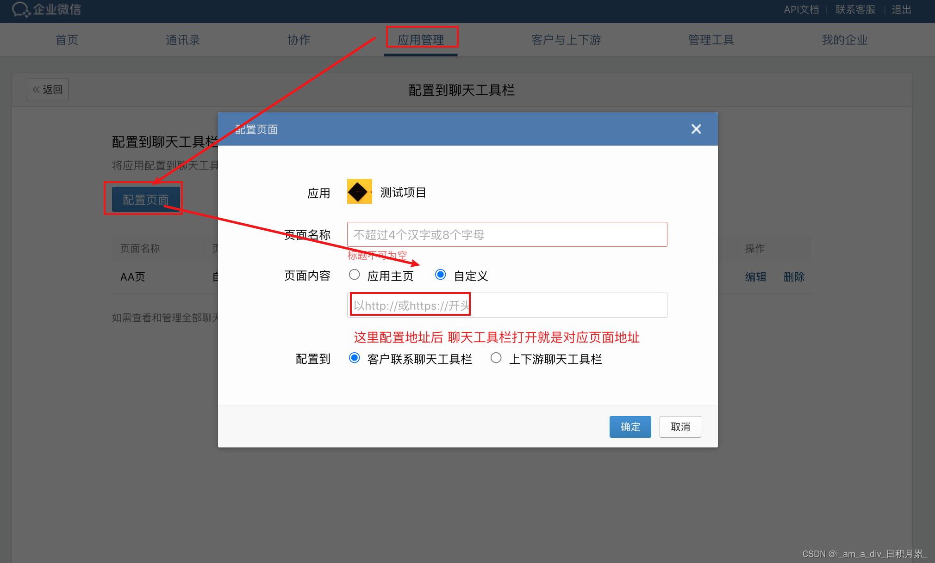
Task: Choose 客户联系聊天工具栏 radio option
Action: pyautogui.click(x=355, y=358)
